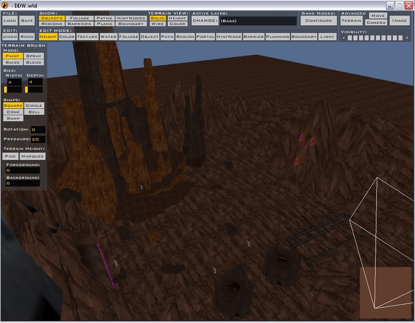Save the world file

(x=27, y=21)
